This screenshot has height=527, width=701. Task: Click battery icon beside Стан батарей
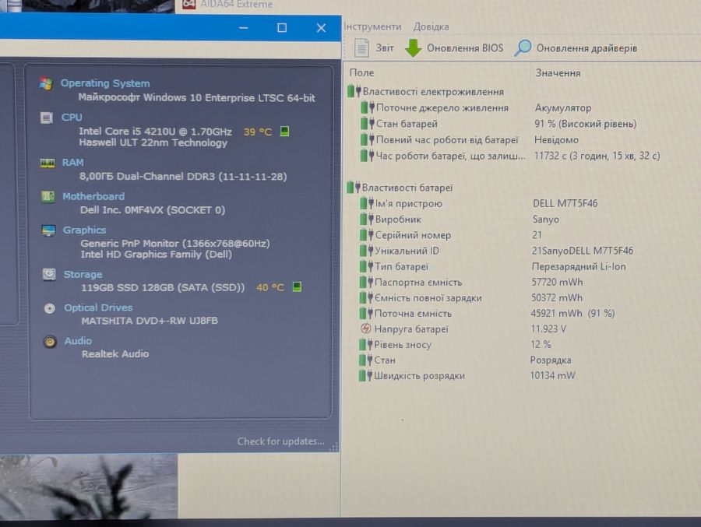click(368, 124)
